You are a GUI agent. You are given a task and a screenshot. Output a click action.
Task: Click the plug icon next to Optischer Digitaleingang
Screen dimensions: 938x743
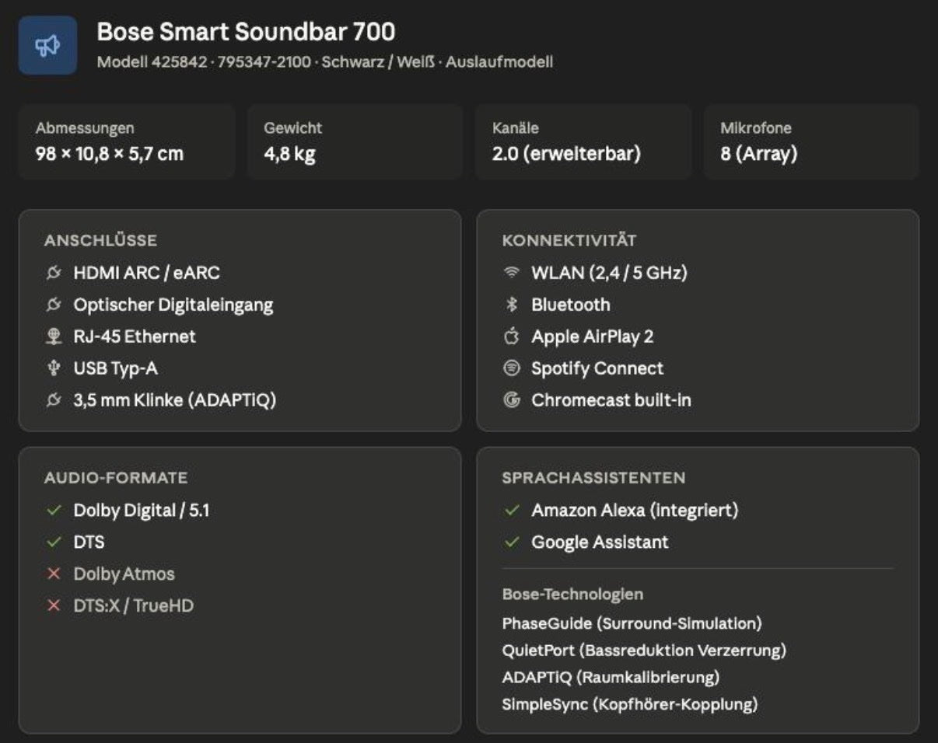tap(54, 305)
